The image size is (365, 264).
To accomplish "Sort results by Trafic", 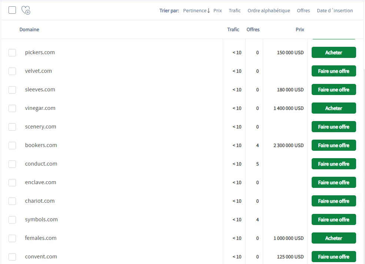I will [x=235, y=11].
